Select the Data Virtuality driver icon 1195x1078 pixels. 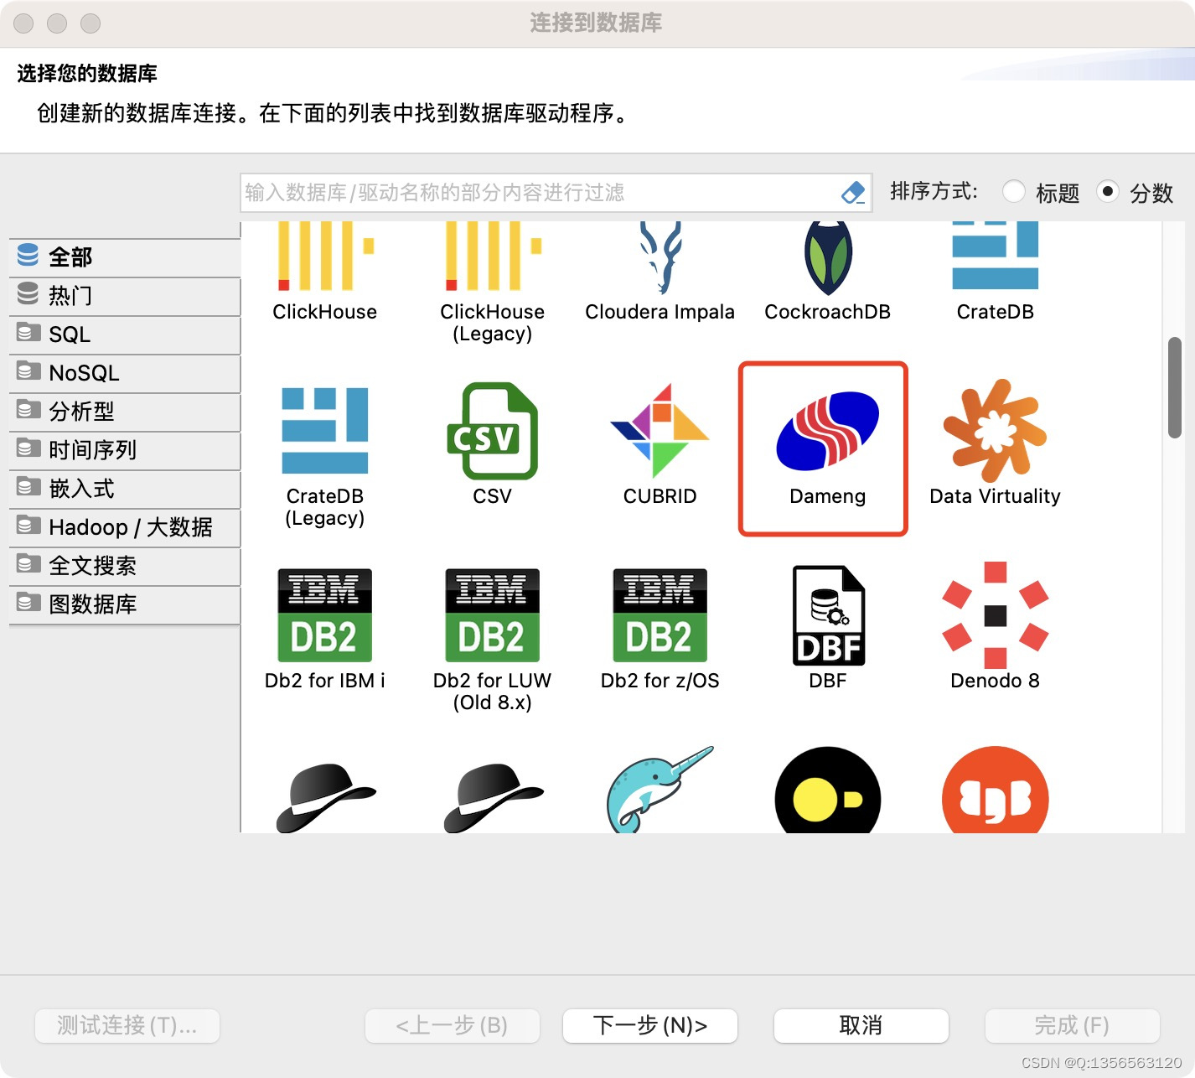pos(994,433)
